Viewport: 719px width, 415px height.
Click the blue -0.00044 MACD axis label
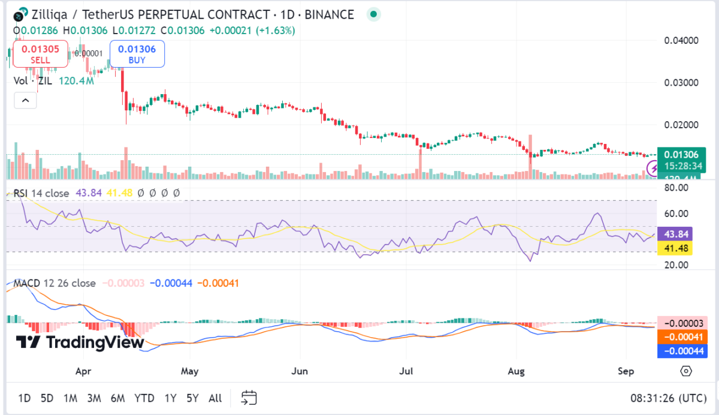point(682,351)
